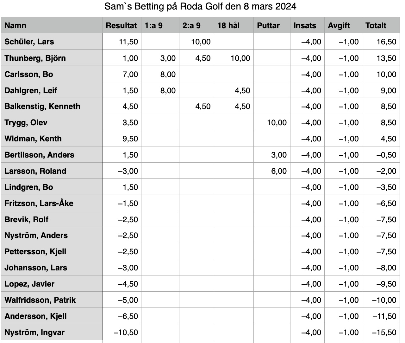
Task: Select Thunberg, Björn's 18 hål value 10,00
Action: pyautogui.click(x=234, y=58)
